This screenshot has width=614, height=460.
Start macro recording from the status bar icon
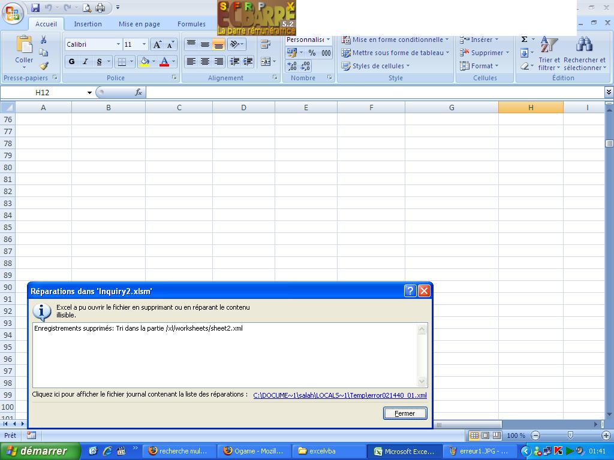[31, 435]
